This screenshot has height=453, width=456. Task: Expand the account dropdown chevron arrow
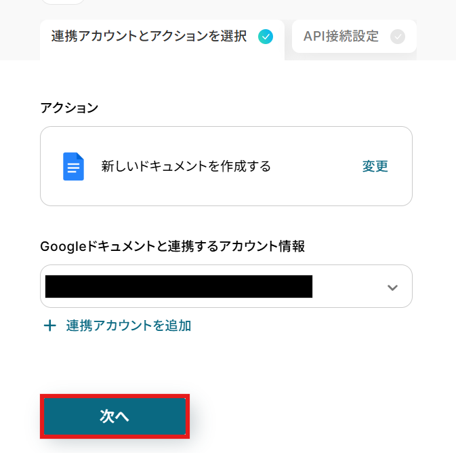click(x=392, y=287)
